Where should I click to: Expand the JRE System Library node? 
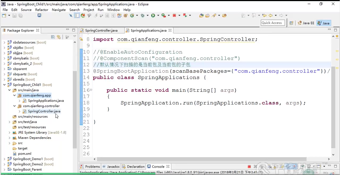pos(9,133)
